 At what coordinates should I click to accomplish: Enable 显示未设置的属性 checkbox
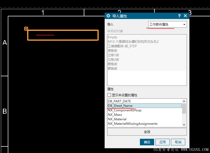click(x=109, y=95)
